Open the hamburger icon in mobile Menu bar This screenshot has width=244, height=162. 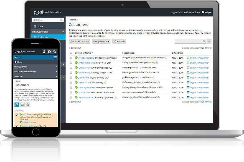pyautogui.click(x=56, y=57)
